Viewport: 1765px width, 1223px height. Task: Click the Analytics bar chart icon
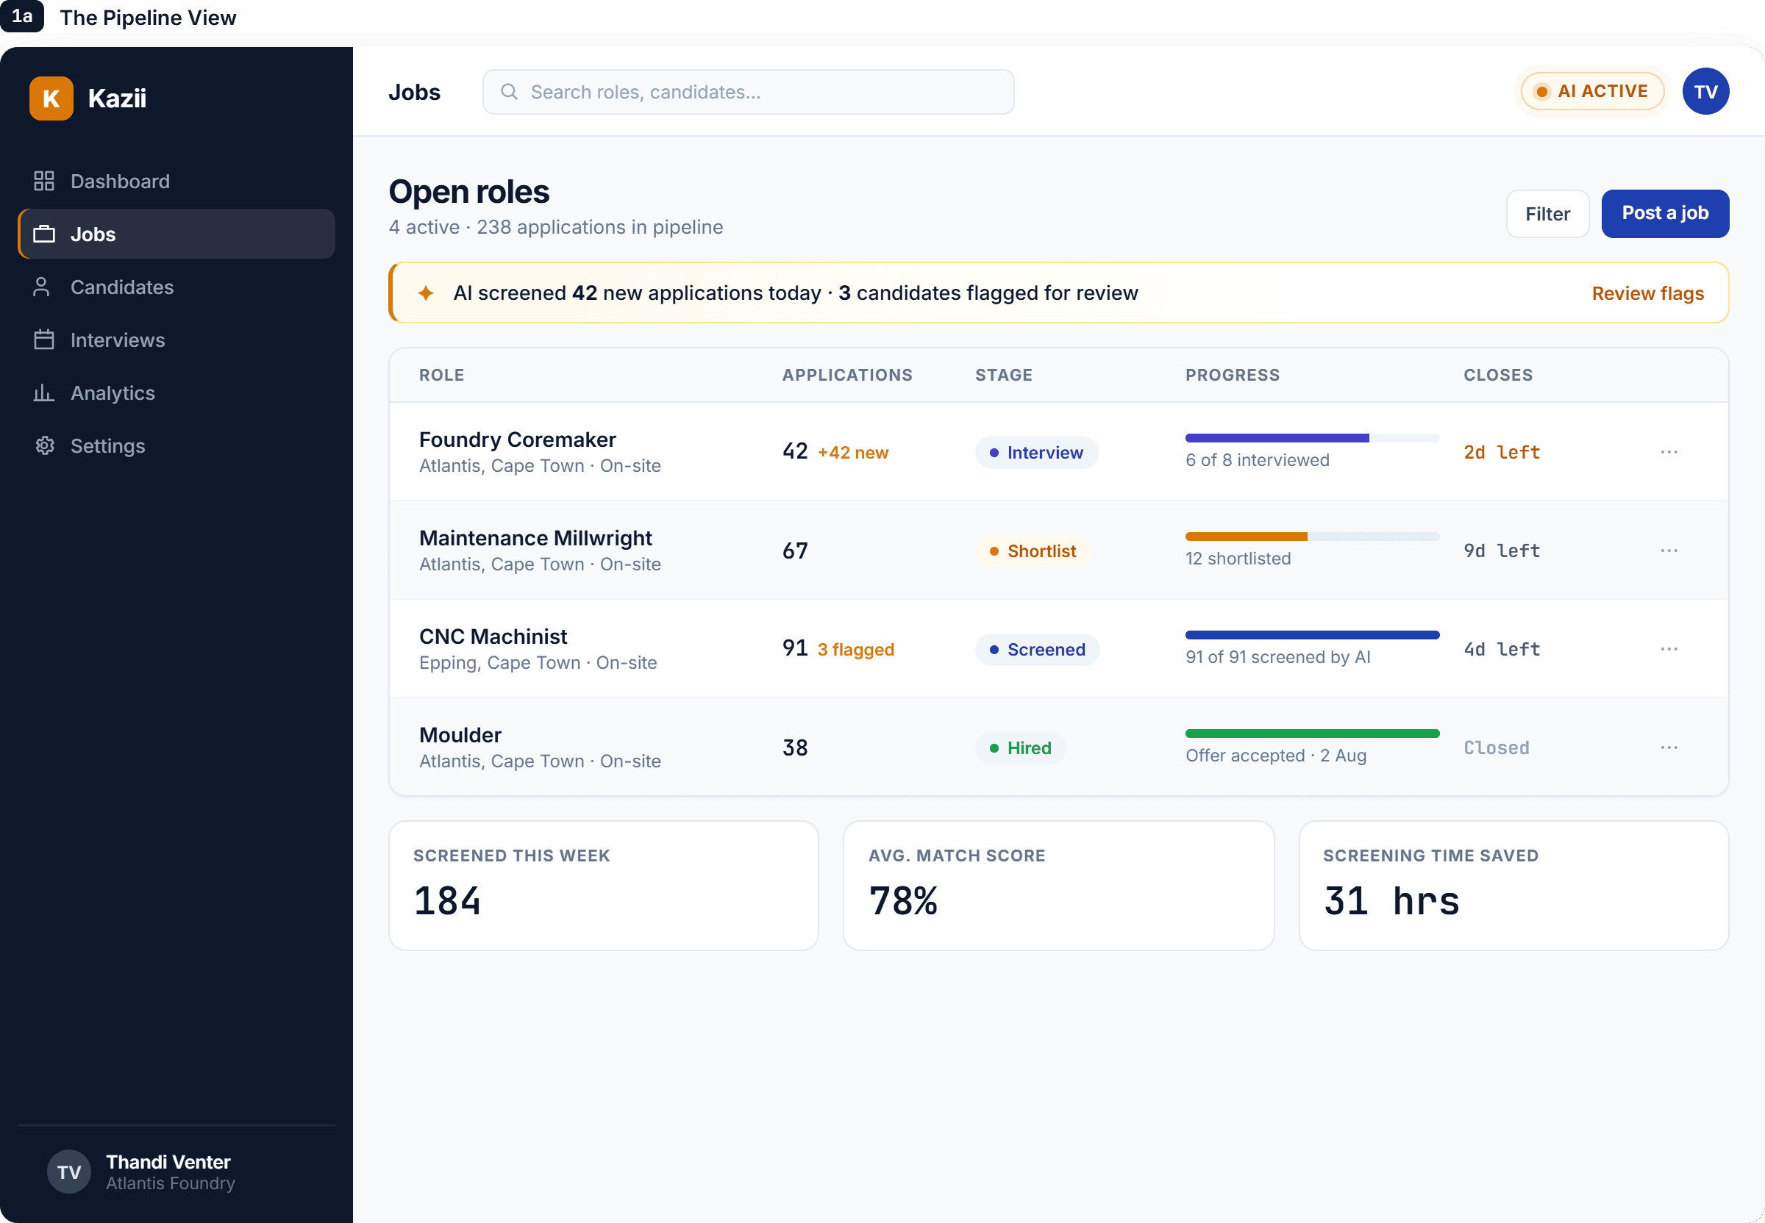(43, 392)
